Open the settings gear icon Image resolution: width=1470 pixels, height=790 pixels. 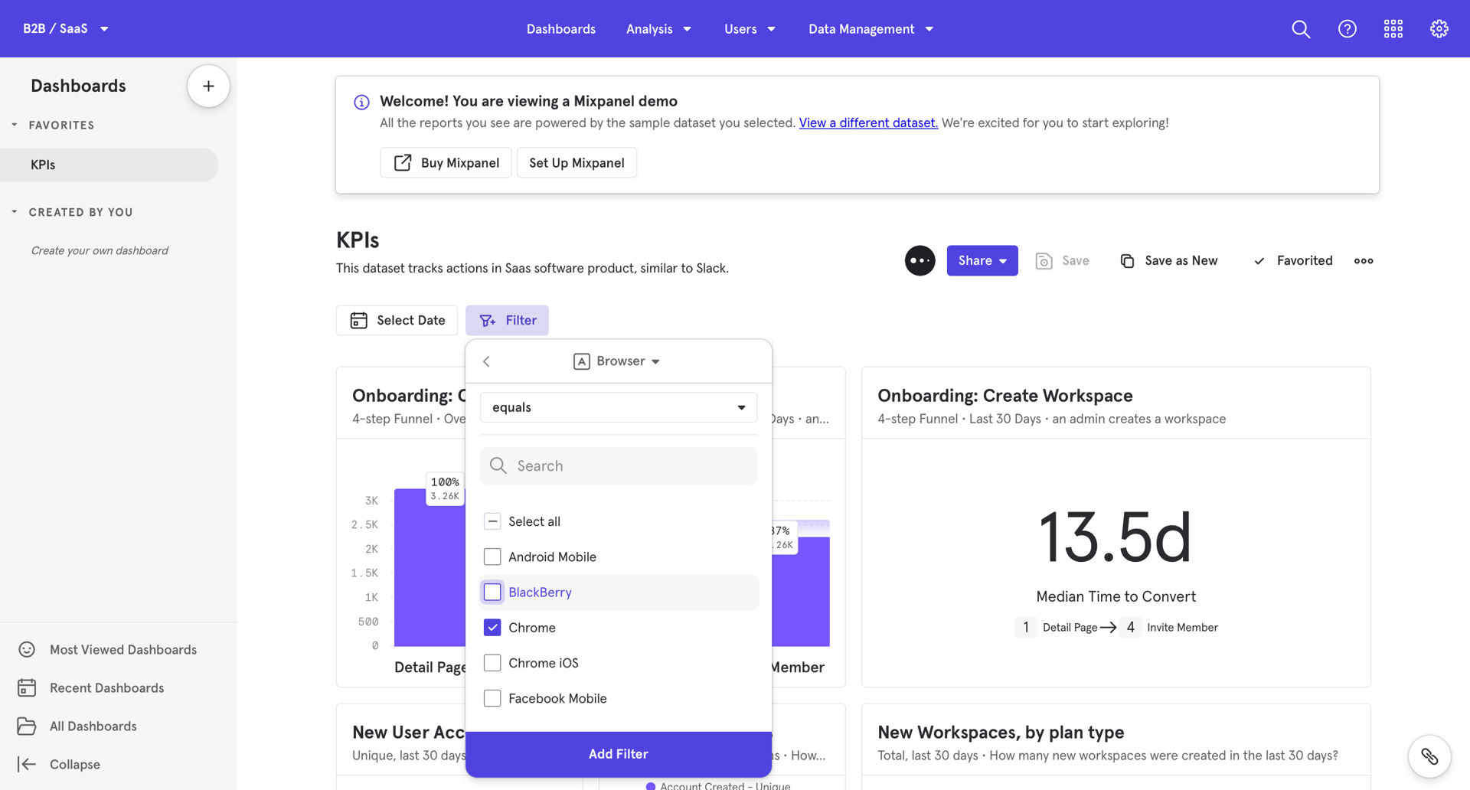click(1438, 28)
